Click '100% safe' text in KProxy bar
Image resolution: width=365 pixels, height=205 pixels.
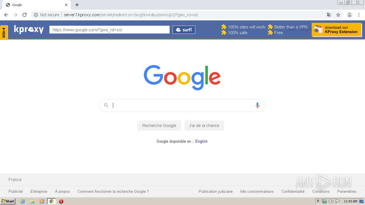point(238,33)
